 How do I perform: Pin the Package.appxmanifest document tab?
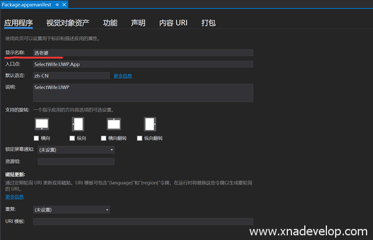click(x=57, y=5)
